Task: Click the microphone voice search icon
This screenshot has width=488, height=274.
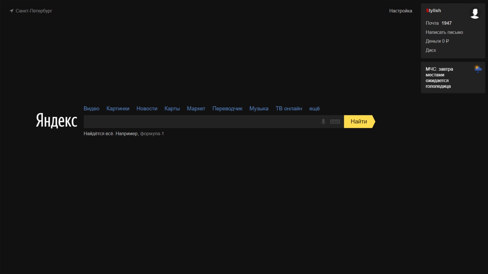Action: point(323,121)
